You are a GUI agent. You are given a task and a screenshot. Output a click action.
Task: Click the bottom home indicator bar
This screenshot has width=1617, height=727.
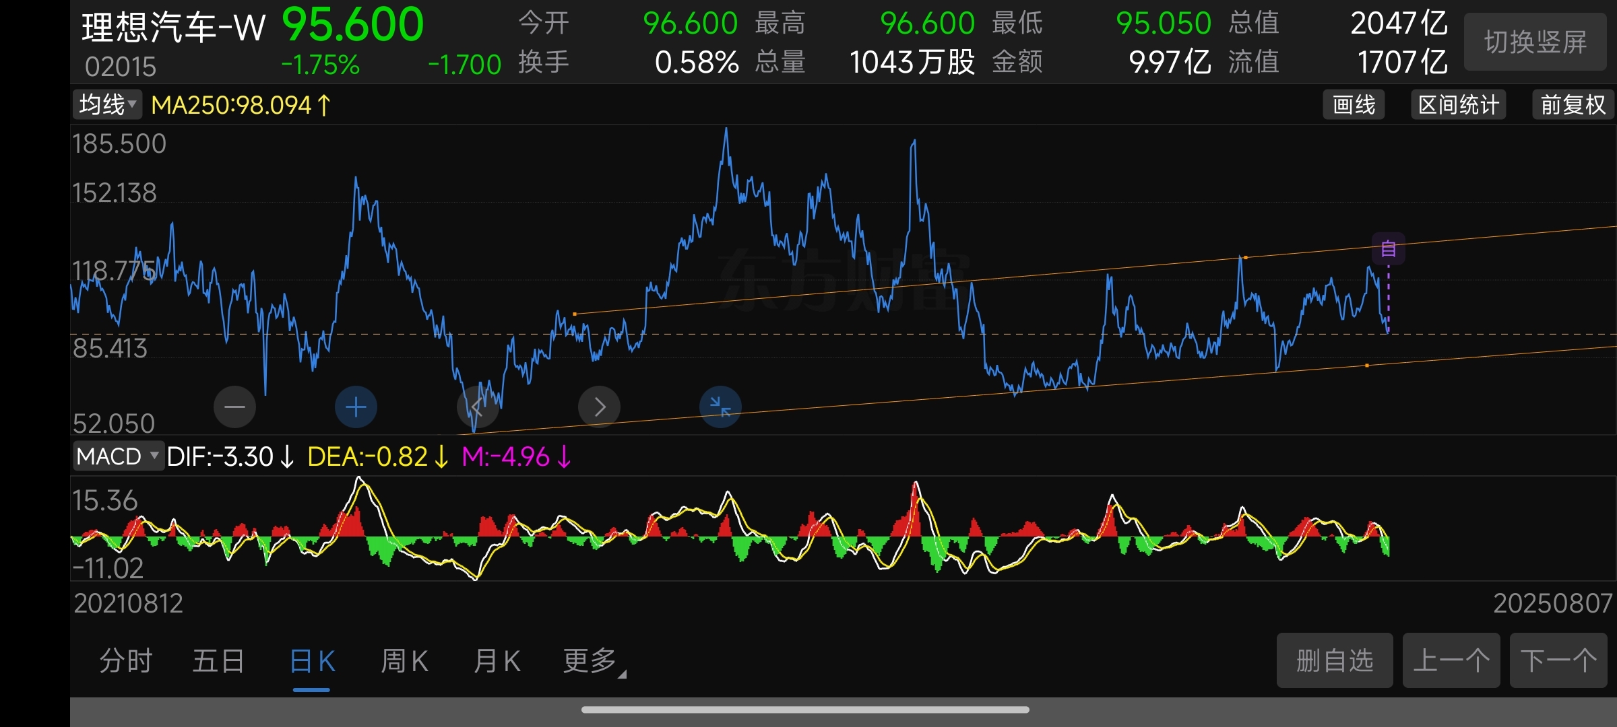[x=805, y=709]
